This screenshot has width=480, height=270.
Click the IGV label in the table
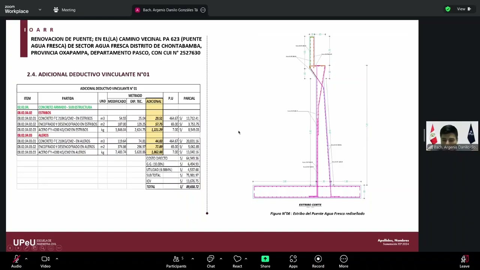point(149,181)
